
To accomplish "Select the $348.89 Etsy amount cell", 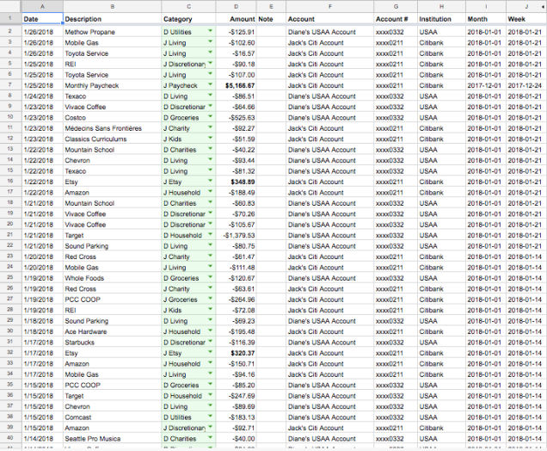I will pos(237,182).
